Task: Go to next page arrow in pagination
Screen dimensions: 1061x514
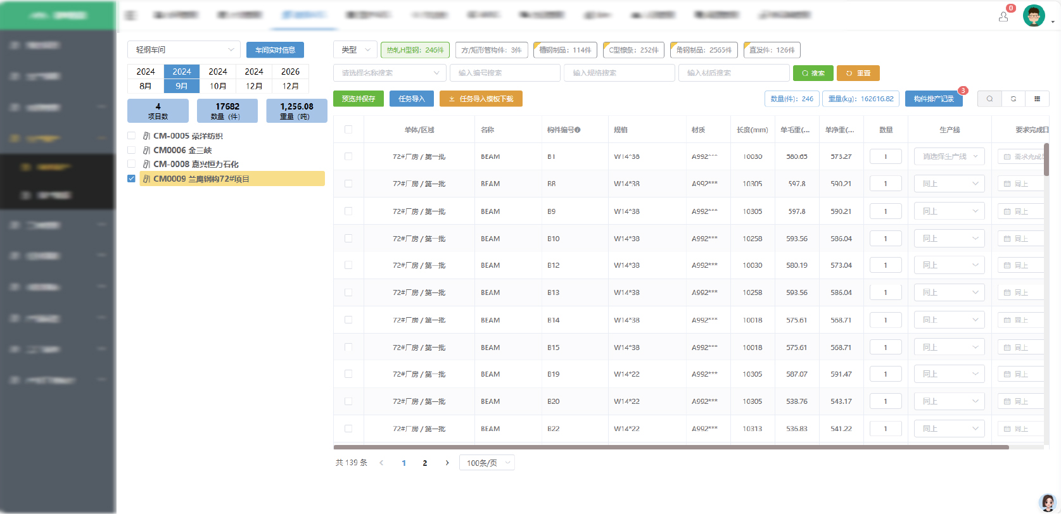Action: click(447, 463)
